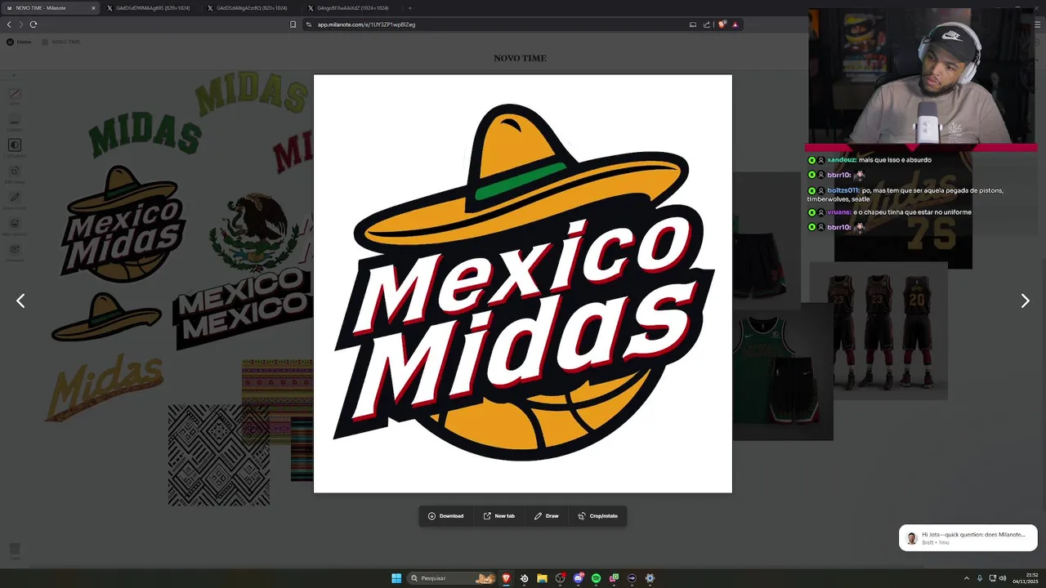This screenshot has height=588, width=1046.
Task: Open the trash icon in left sidebar
Action: pos(15,550)
